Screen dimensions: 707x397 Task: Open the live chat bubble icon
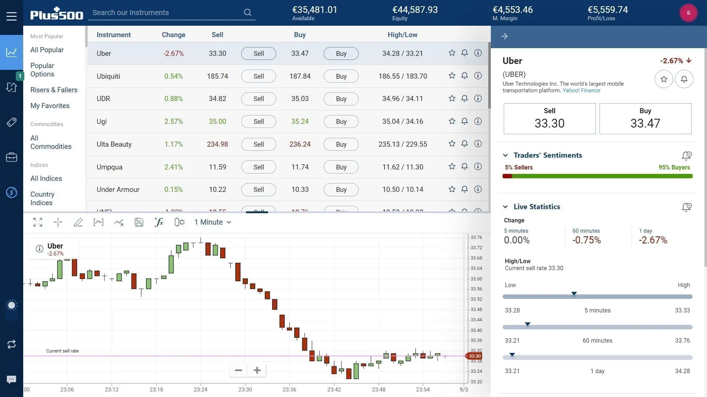click(x=11, y=379)
